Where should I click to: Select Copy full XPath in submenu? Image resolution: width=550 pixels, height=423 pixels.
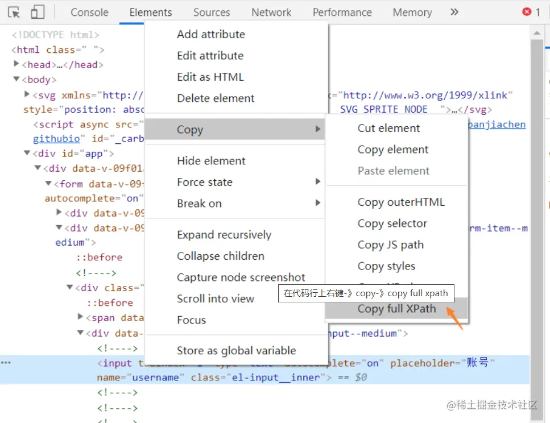pos(396,309)
